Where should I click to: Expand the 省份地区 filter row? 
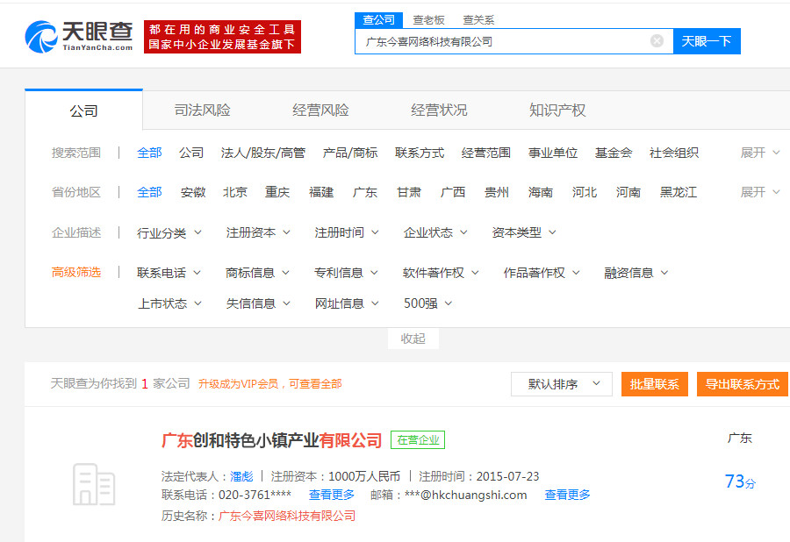click(x=759, y=192)
